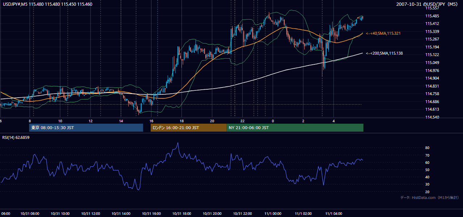
Task: Click hour tick 18 on price chart axis
Action: 182,121
